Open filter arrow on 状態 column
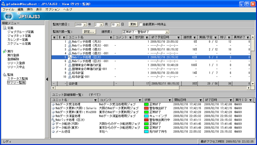Screen dimensions: 257x145 [x=170, y=100]
